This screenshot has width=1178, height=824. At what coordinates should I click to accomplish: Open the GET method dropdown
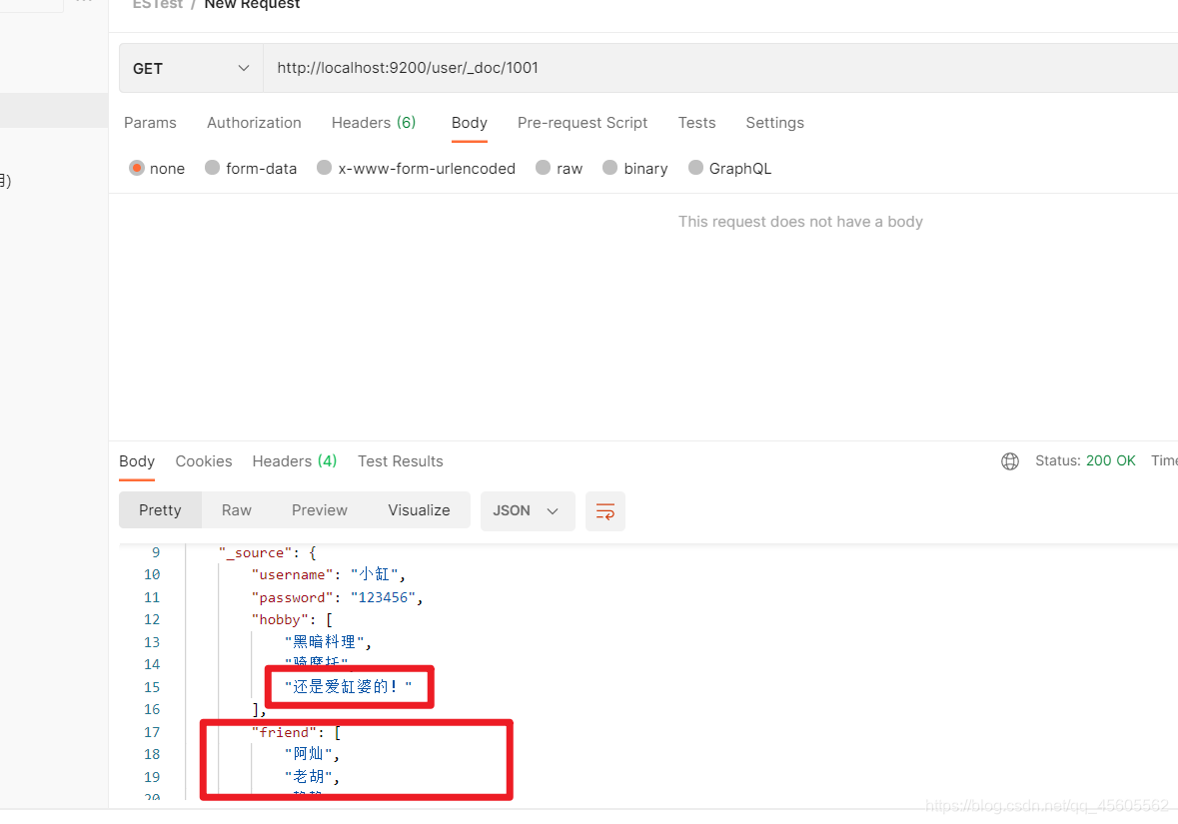click(x=191, y=68)
